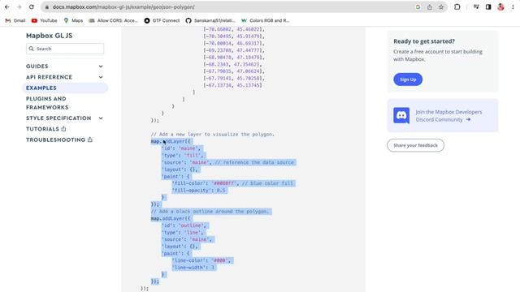Open the media control icon
The image size is (520, 292).
tap(476, 7)
